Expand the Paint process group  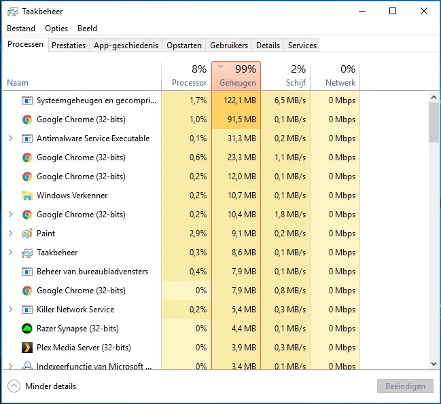click(10, 234)
